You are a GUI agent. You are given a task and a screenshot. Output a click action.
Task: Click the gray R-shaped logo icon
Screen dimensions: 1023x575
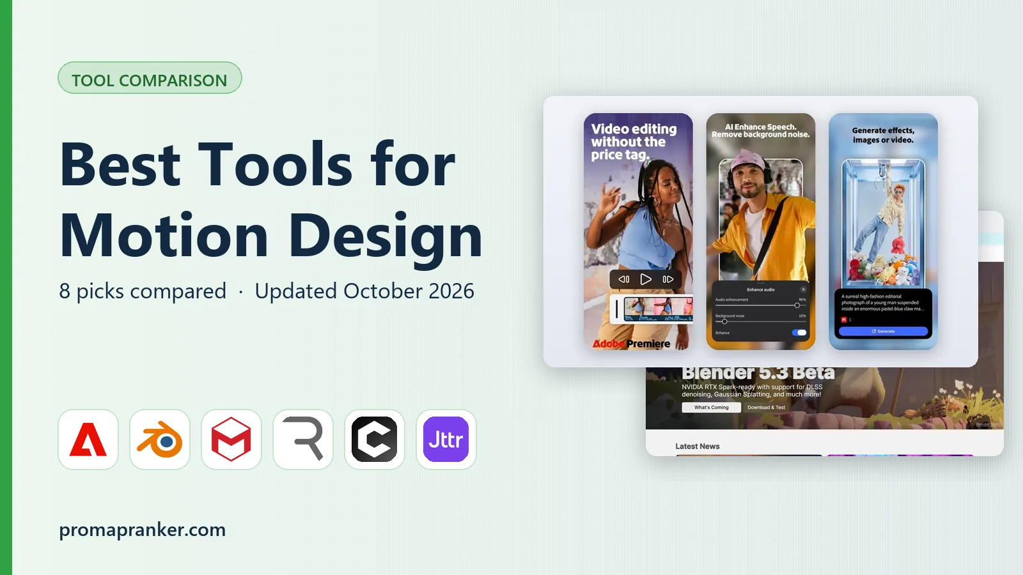(x=303, y=440)
